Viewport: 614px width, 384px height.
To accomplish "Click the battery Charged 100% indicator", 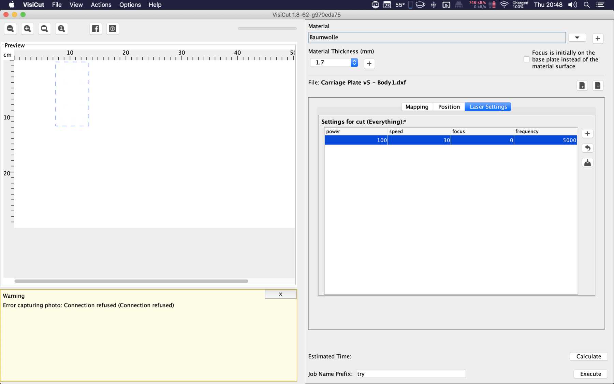I will coord(520,5).
